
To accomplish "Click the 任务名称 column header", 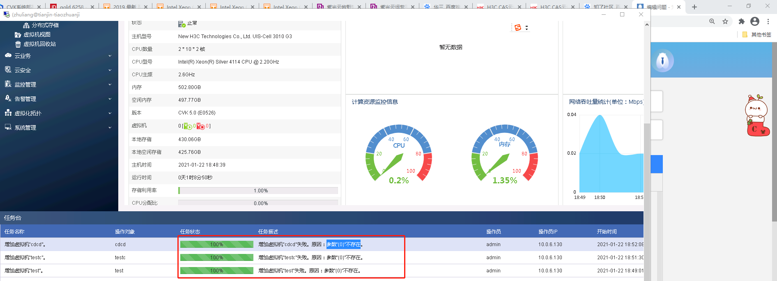I will [14, 232].
